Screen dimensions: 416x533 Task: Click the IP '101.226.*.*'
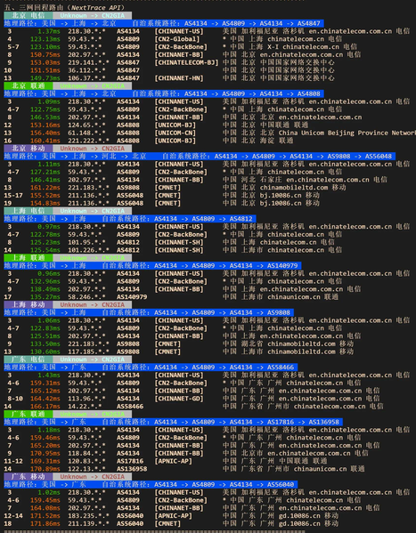pyautogui.click(x=88, y=250)
